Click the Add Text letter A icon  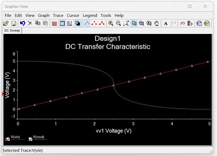coord(166,23)
